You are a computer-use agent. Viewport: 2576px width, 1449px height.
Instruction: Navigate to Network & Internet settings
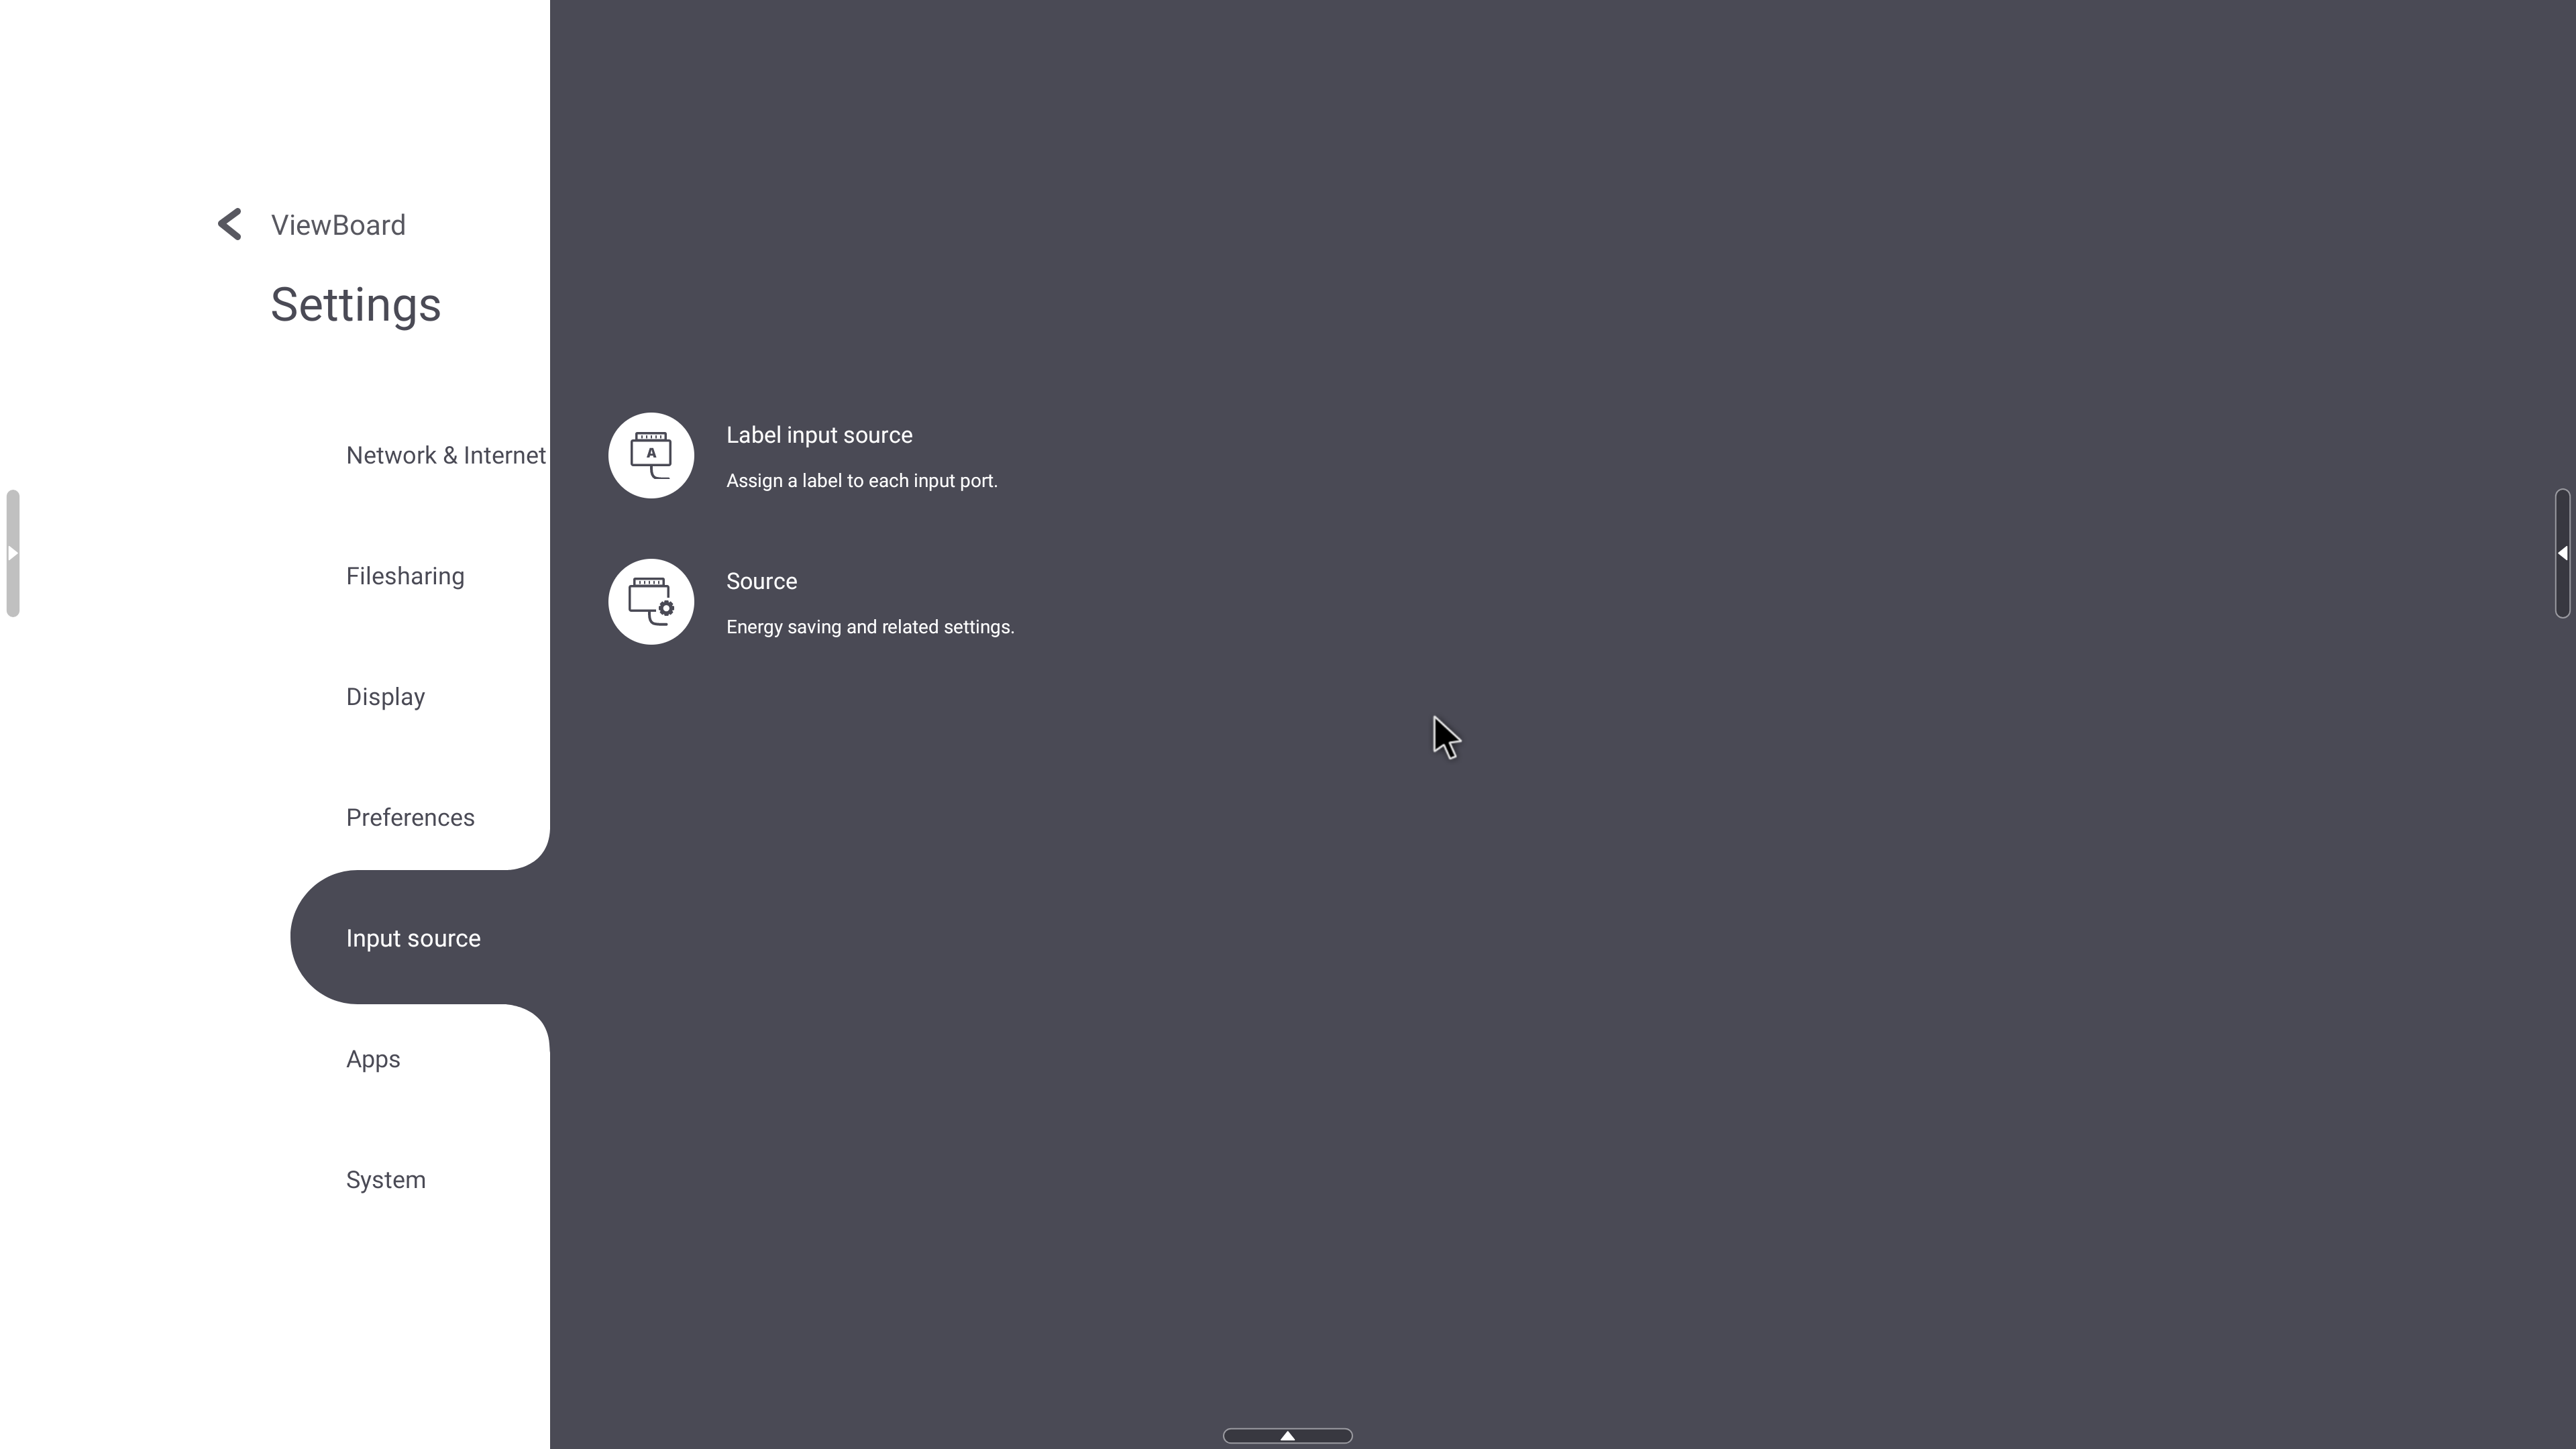click(446, 455)
